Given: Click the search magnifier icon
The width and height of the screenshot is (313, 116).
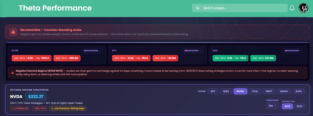Looking at the screenshot, I should click(x=198, y=8).
